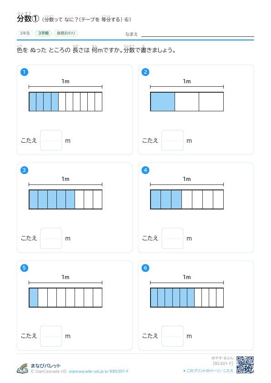Select the 3学期 term tag
This screenshot has height=383, width=271.
click(x=44, y=33)
